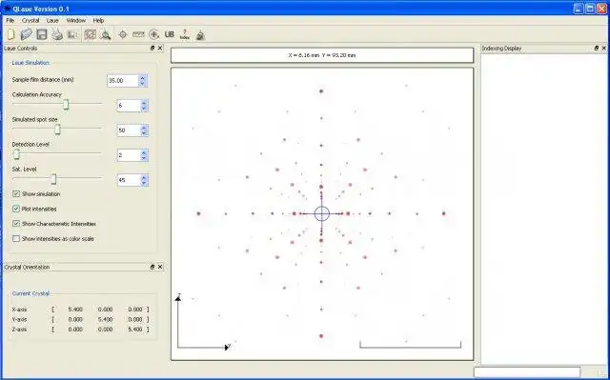Click the Calculation Accuracy value field
The image size is (610, 380).
(129, 106)
